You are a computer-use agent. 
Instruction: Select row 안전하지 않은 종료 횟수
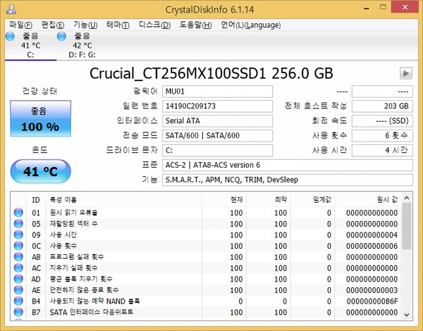(206, 289)
